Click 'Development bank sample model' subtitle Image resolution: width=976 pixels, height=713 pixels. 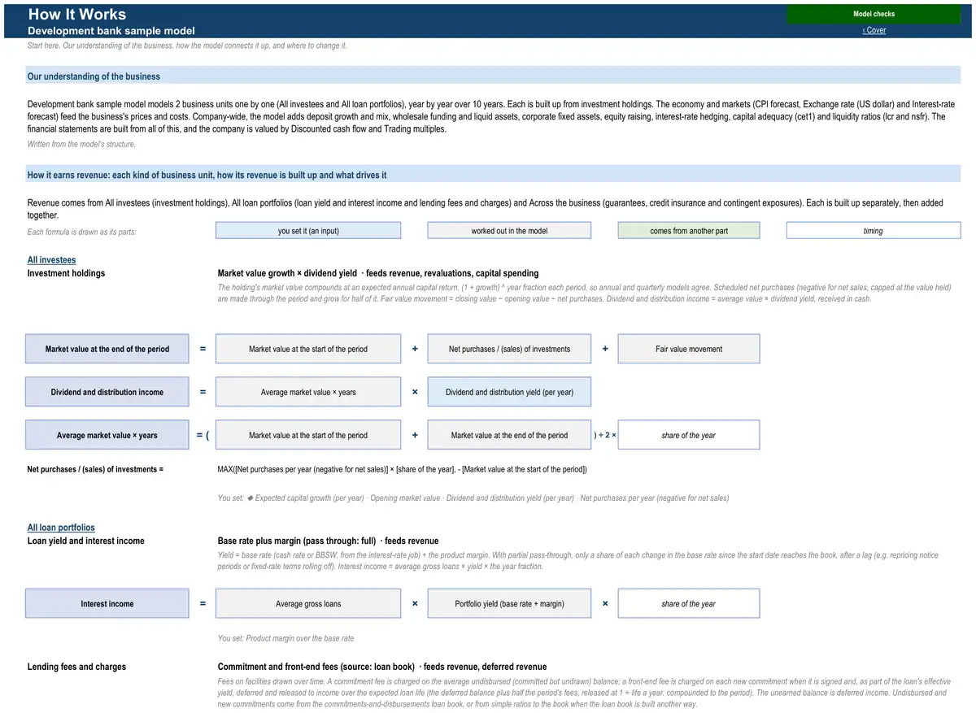(111, 31)
